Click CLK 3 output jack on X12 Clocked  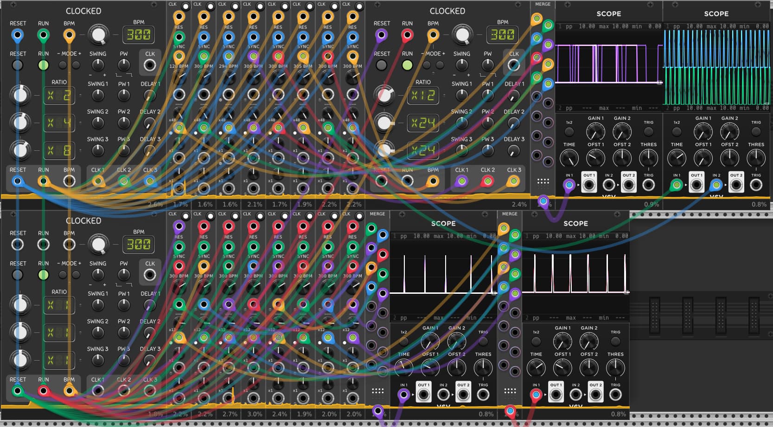click(513, 181)
